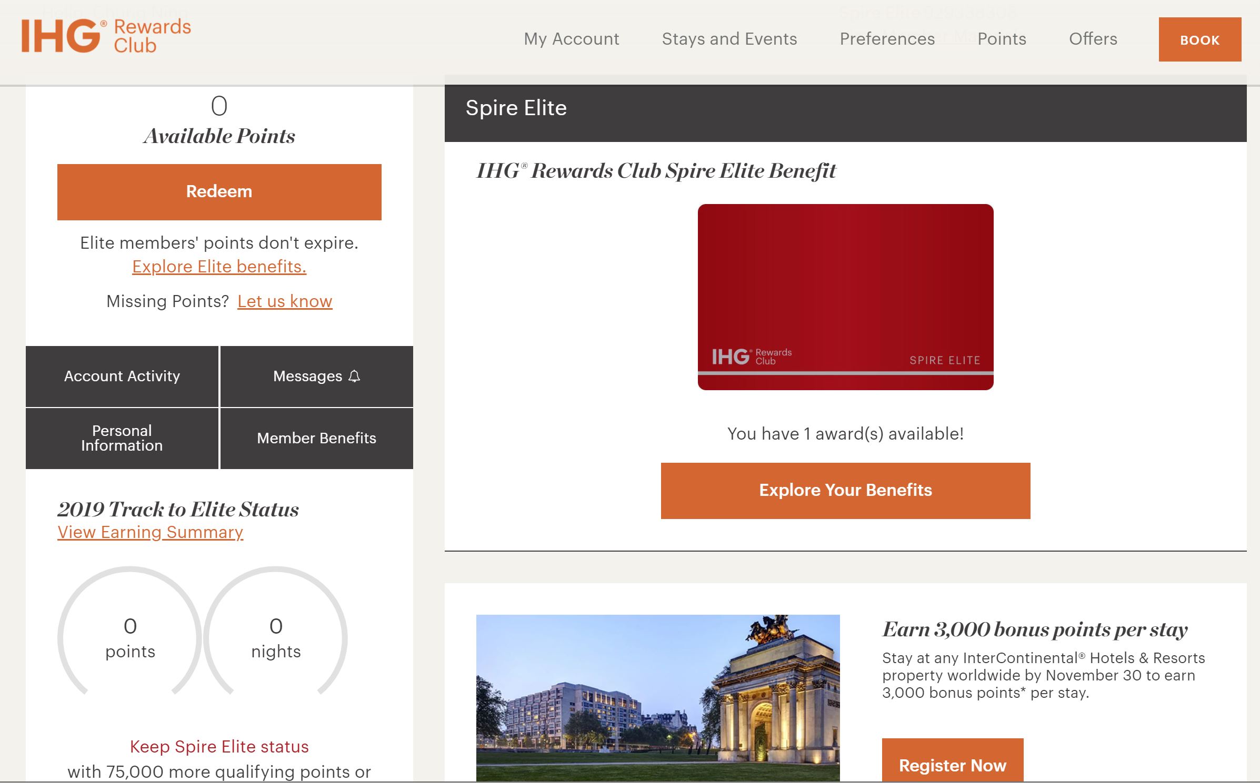This screenshot has height=783, width=1260.
Task: Click the Earn 3,000 bonus points heading
Action: coord(1035,629)
